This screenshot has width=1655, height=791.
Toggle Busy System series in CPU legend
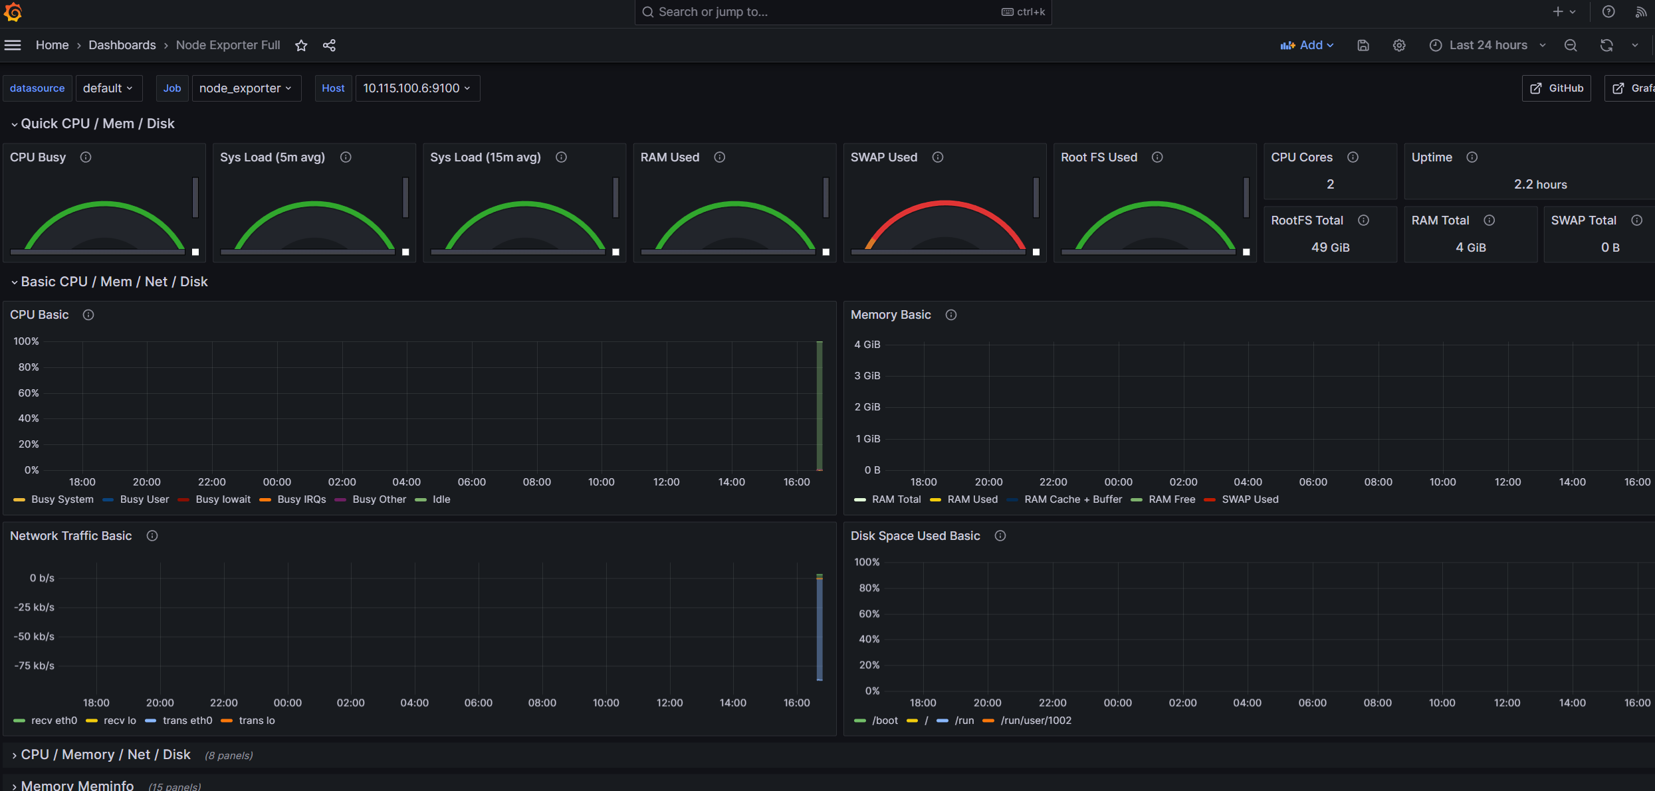[62, 499]
